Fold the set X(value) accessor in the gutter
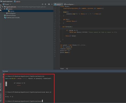Viewport: 126px width, 103px height. (60, 27)
